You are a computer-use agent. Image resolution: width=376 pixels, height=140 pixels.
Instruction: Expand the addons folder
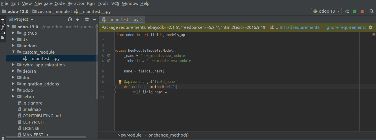click(13, 46)
